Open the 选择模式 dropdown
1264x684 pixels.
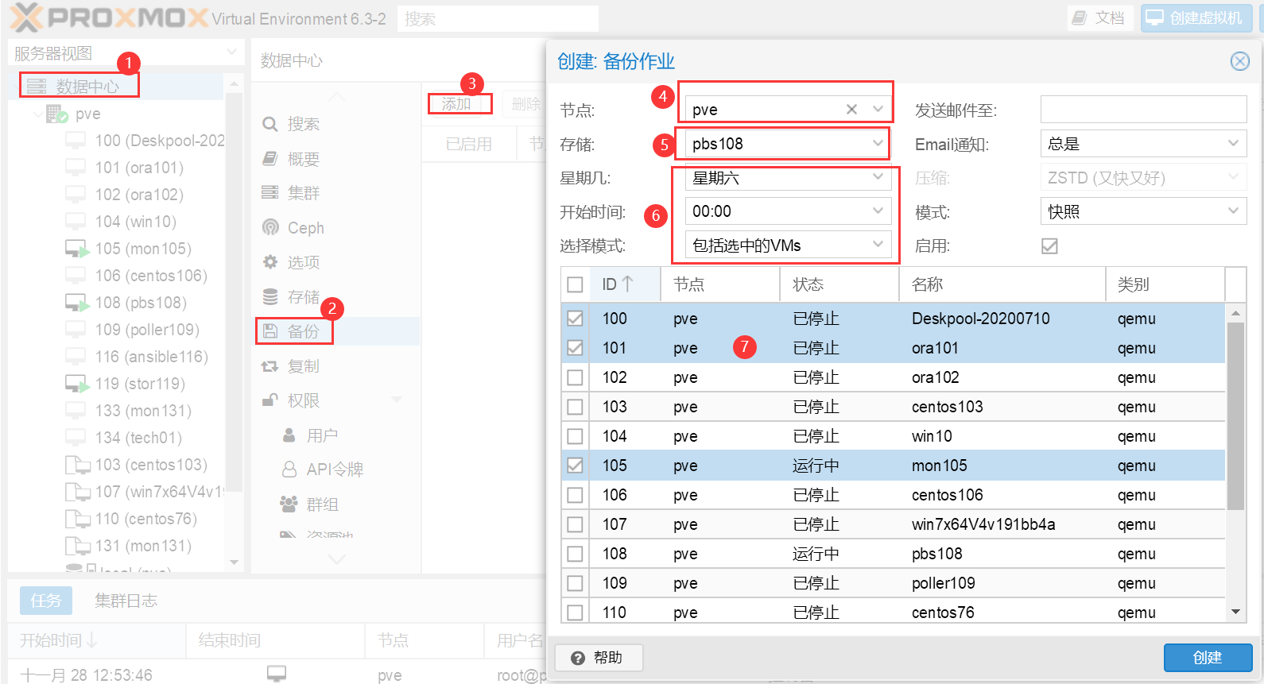(x=878, y=245)
